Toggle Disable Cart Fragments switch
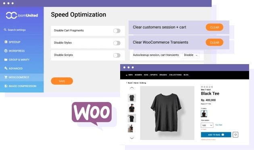 117,31
